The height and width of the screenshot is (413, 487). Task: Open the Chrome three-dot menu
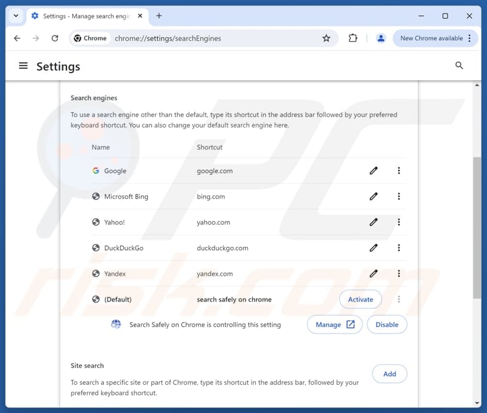[x=470, y=38]
